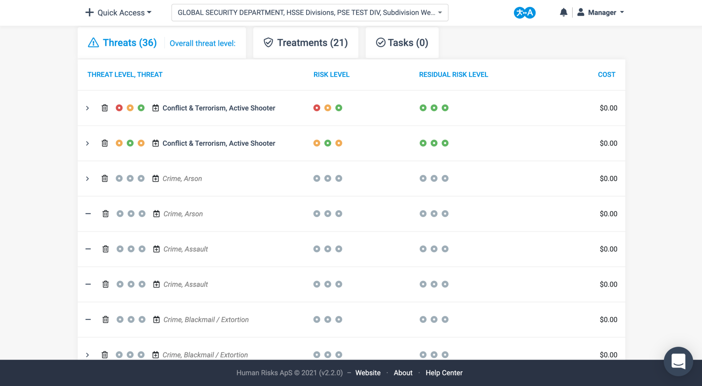Delete the last Blackmail / Extortion threat
The image size is (702, 386).
[x=105, y=355]
